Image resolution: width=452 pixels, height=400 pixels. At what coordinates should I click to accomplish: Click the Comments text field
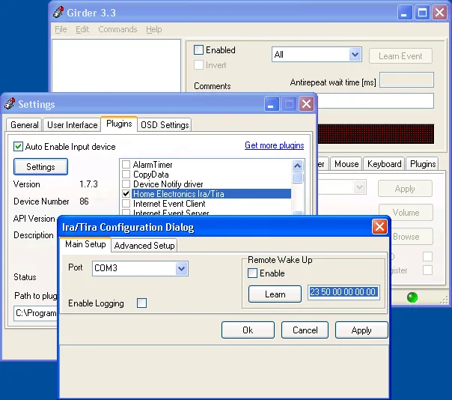pos(376,100)
